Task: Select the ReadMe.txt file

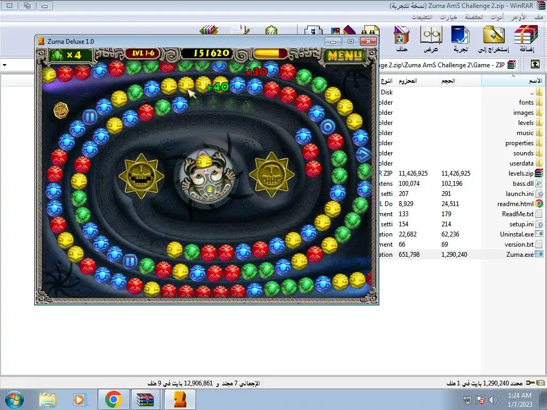Action: [462, 214]
